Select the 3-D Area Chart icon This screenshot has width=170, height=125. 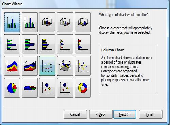pos(30,66)
